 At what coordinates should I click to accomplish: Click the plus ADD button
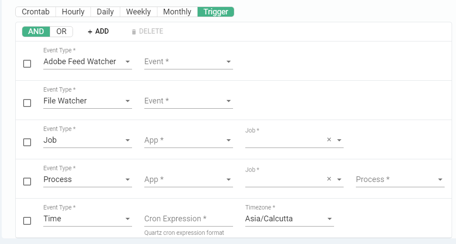[98, 31]
